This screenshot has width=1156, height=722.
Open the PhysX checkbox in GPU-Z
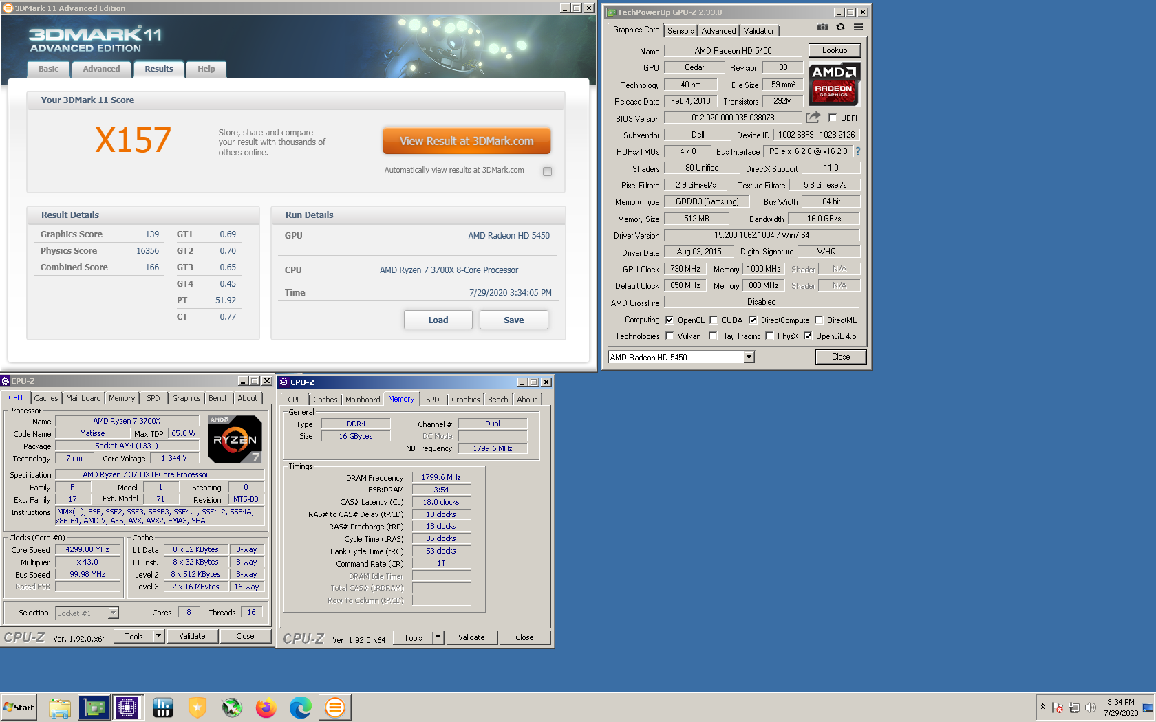(x=769, y=336)
